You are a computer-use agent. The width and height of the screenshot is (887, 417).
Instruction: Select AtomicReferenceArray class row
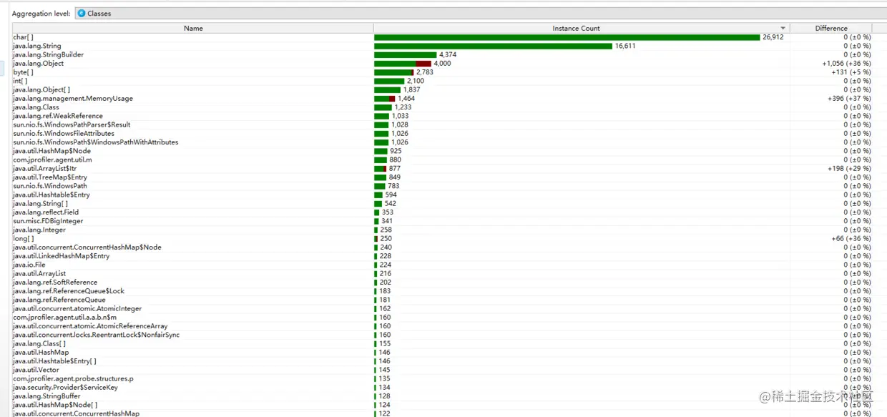442,326
